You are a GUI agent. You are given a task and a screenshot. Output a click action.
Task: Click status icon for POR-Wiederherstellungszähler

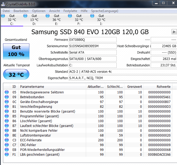point(7,150)
